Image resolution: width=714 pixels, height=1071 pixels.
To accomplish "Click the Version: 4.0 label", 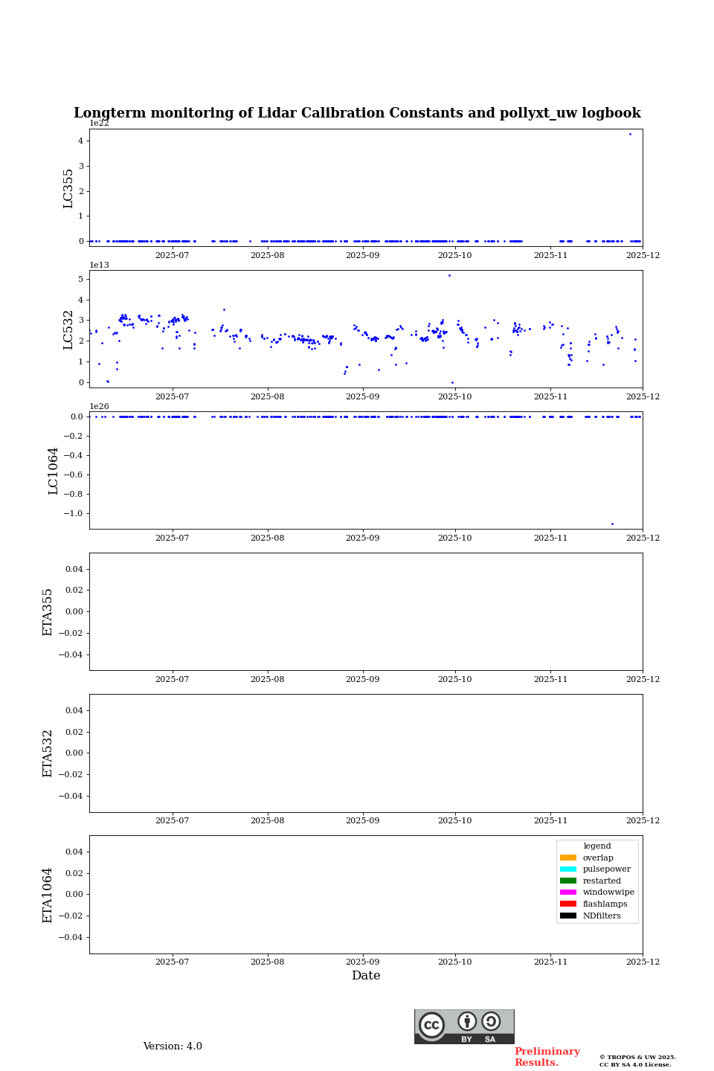I will [173, 1046].
